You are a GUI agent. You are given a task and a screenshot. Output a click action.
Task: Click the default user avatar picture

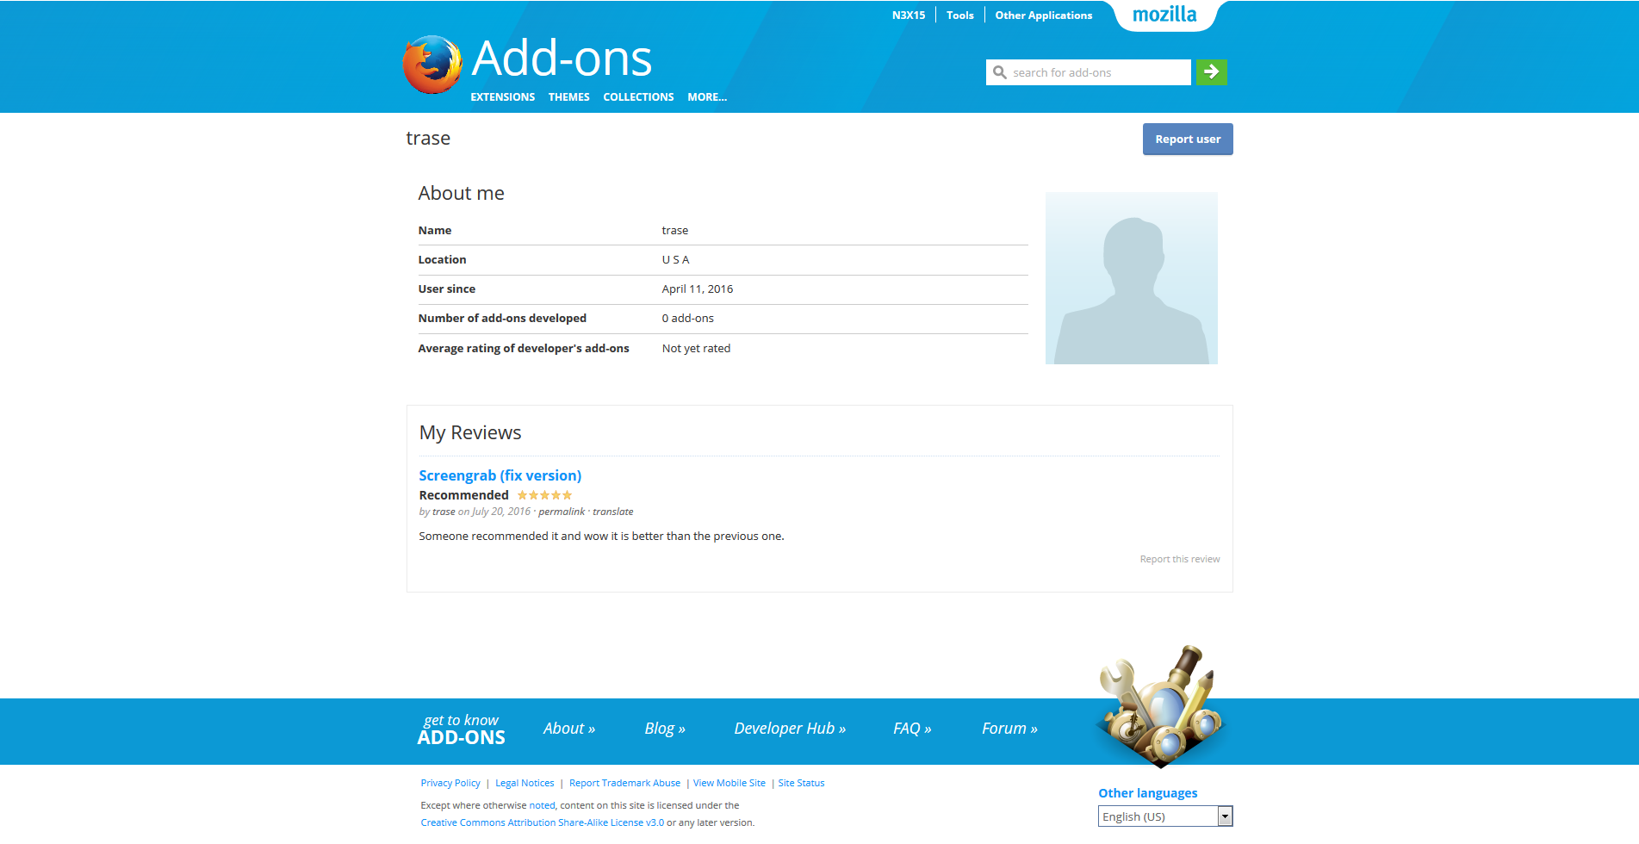[x=1132, y=278]
